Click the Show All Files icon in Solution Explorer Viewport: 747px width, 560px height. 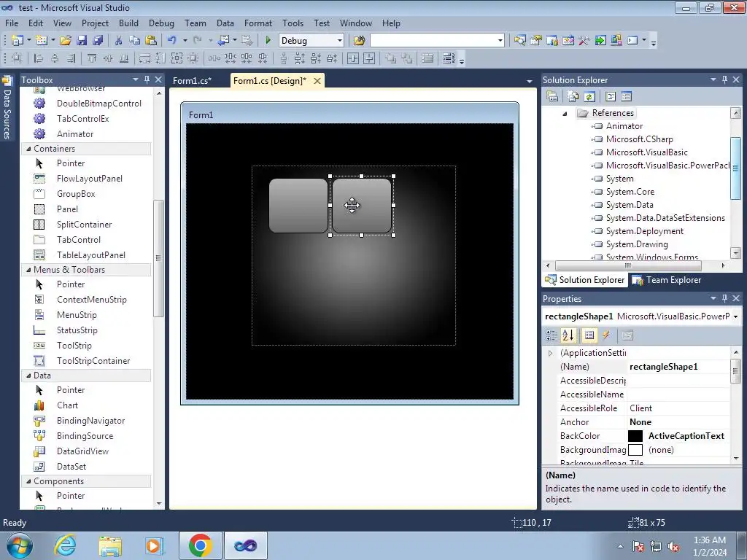click(x=573, y=97)
